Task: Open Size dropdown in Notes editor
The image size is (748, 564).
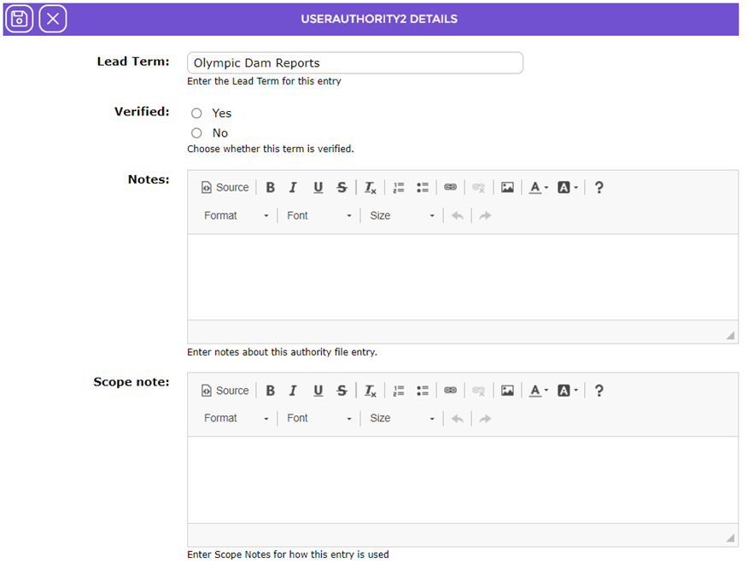Action: click(401, 216)
